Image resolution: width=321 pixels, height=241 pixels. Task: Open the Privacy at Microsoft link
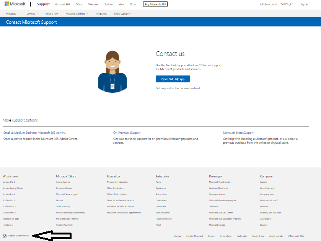click(x=269, y=200)
